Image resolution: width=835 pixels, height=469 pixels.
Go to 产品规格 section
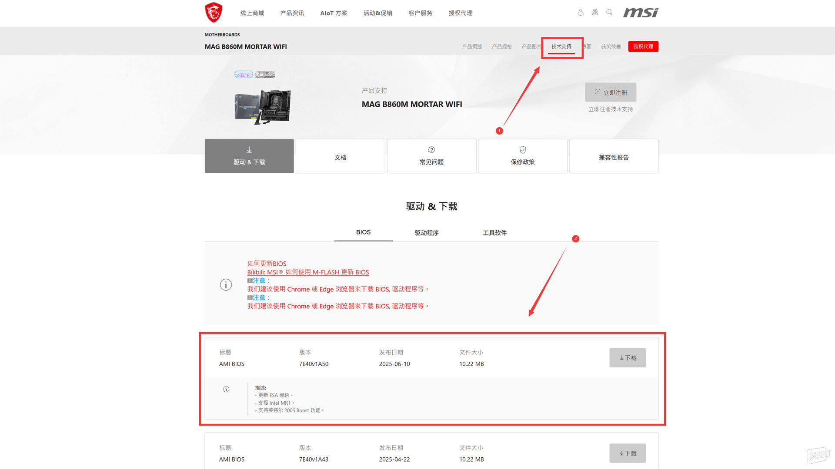[502, 46]
